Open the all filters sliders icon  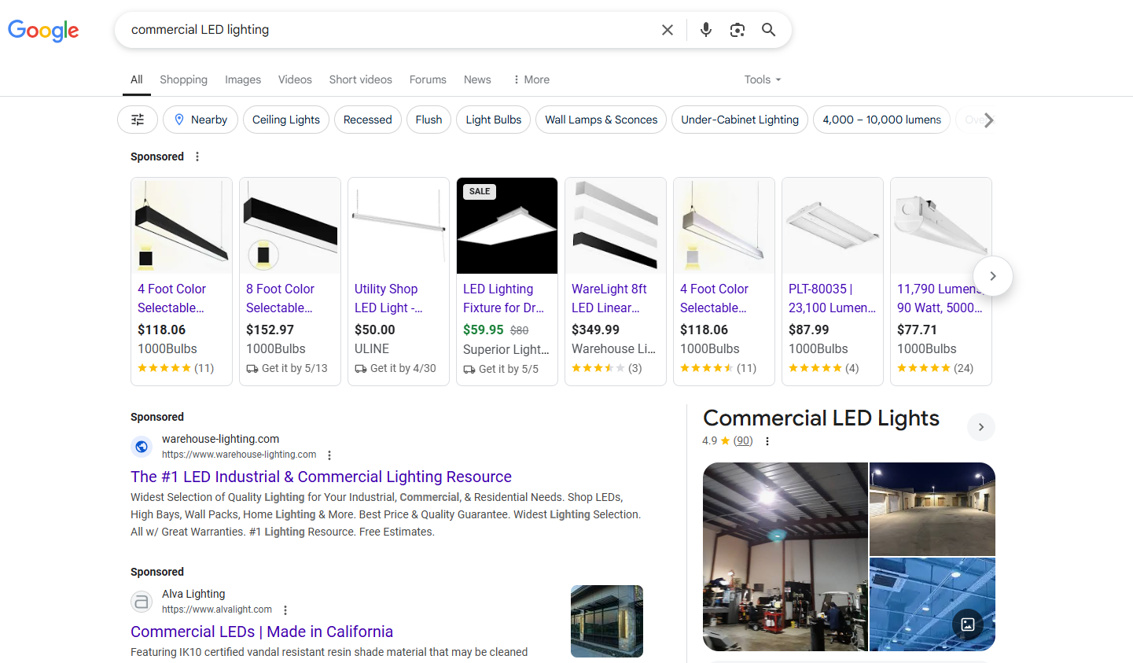point(138,120)
